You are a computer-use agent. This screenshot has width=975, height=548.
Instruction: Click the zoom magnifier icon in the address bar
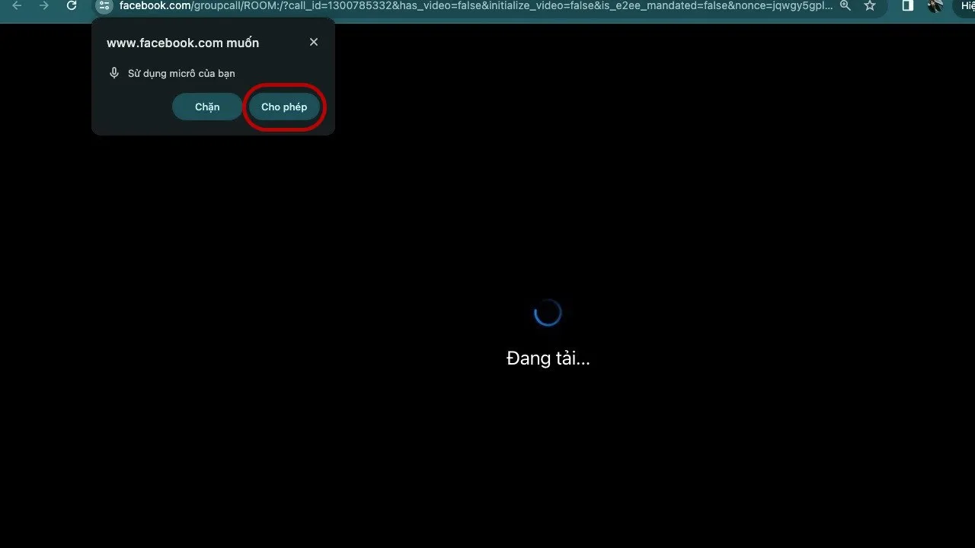click(846, 6)
